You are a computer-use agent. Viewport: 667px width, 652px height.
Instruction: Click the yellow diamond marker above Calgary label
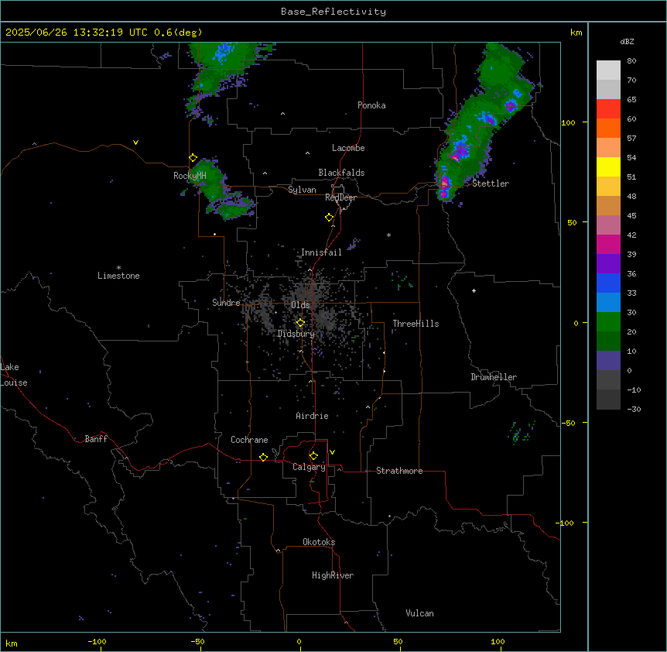pyautogui.click(x=313, y=456)
